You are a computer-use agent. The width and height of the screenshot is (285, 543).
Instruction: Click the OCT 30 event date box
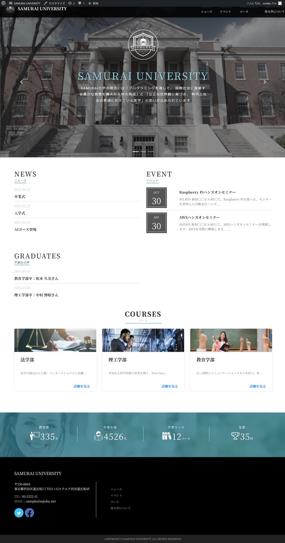(x=156, y=197)
